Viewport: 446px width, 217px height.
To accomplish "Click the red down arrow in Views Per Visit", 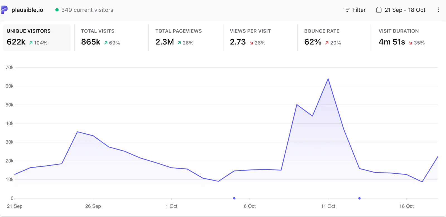I will [x=251, y=43].
